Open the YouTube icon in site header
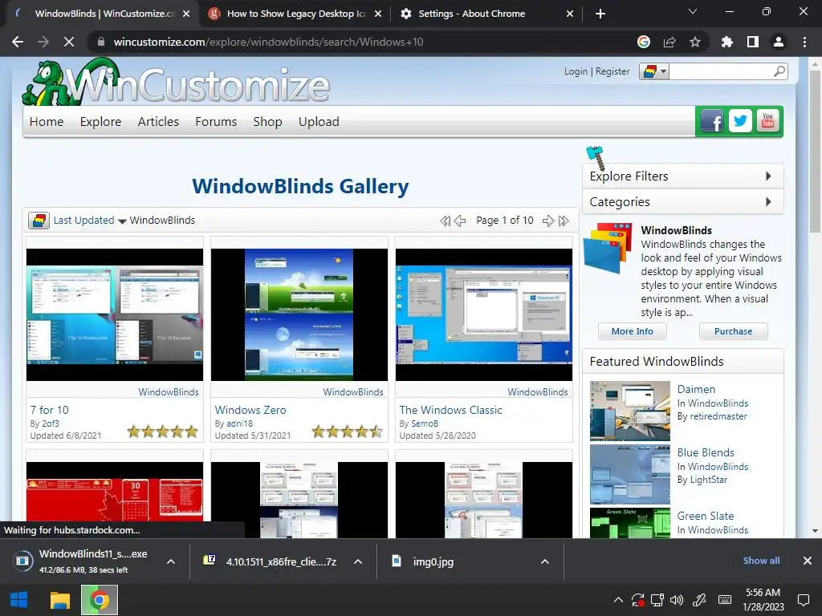The height and width of the screenshot is (616, 822). (767, 122)
